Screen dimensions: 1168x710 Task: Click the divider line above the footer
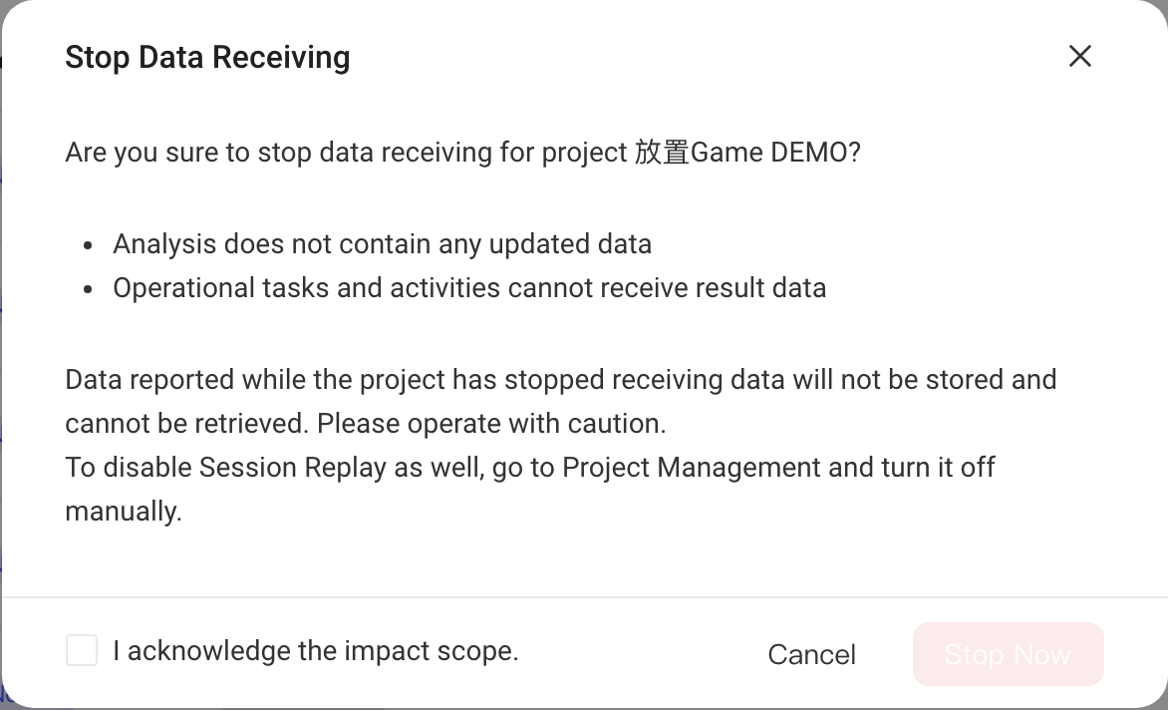coord(584,596)
